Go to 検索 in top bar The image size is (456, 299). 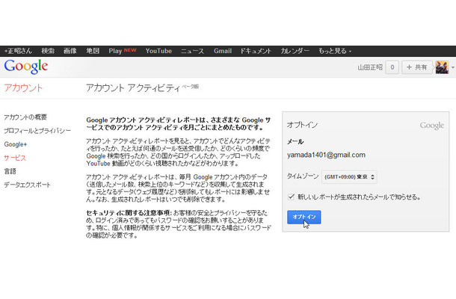(x=48, y=51)
